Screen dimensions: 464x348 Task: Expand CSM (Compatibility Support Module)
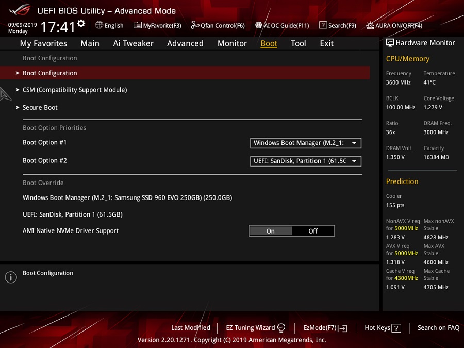(x=75, y=90)
